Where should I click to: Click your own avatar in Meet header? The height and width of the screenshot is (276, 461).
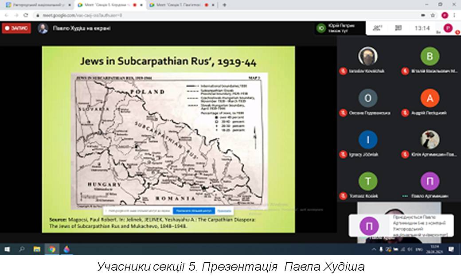[448, 28]
